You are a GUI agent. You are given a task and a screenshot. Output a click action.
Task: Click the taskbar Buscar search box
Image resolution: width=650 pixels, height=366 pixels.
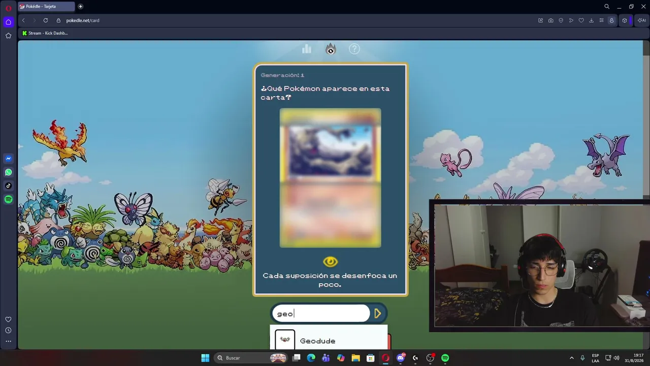[251, 358]
